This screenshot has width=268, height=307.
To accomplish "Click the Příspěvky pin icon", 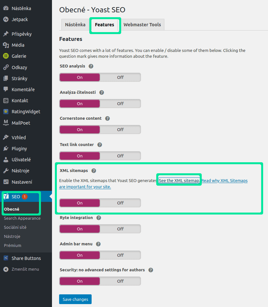I will [6, 34].
